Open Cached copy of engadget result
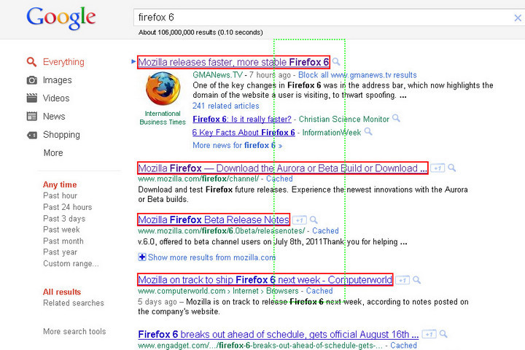This screenshot has width=525, height=350. click(403, 346)
